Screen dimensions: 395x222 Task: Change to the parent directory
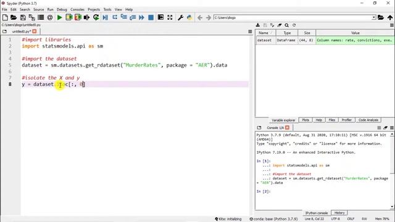pyautogui.click(x=390, y=17)
